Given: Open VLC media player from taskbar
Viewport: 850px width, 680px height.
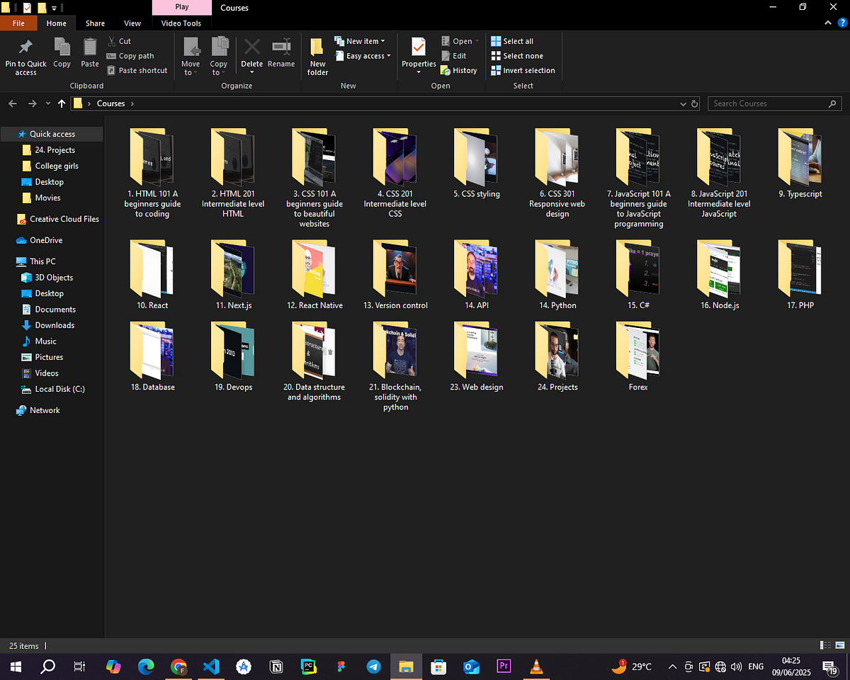Looking at the screenshot, I should 537,667.
